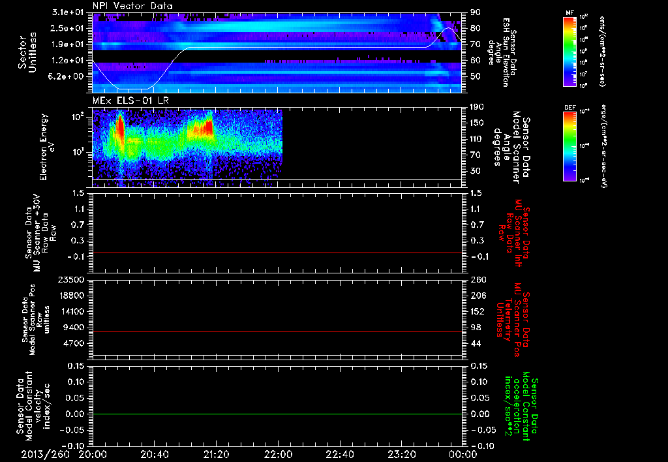Click the 1.9e+01 sector tick value
Viewport: 668px width, 462px height.
tap(68, 44)
